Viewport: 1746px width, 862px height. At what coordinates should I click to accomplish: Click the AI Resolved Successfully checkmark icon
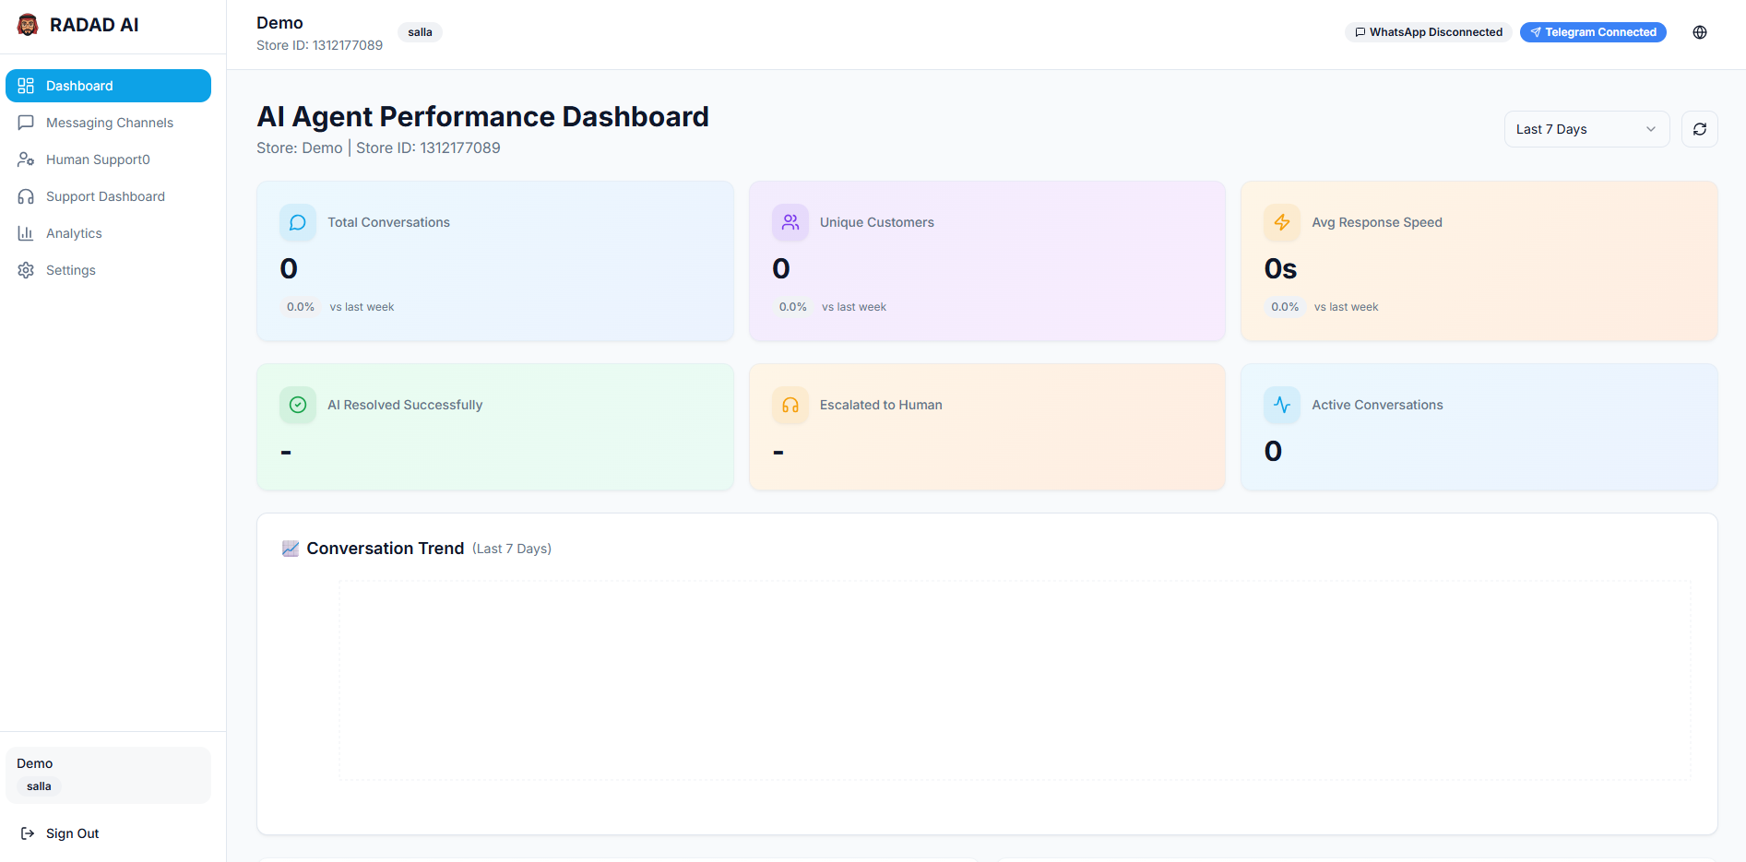coord(298,405)
